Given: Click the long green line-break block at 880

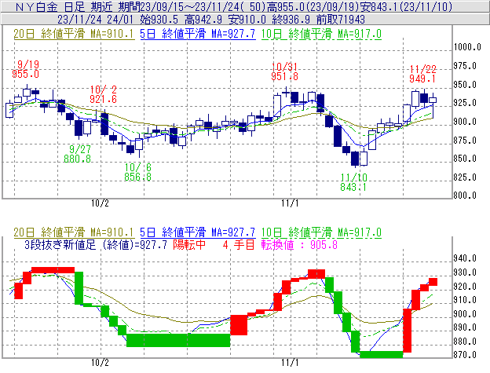Looking at the screenshot, I should pyautogui.click(x=178, y=340).
